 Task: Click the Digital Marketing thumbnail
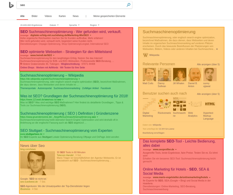point(149,104)
